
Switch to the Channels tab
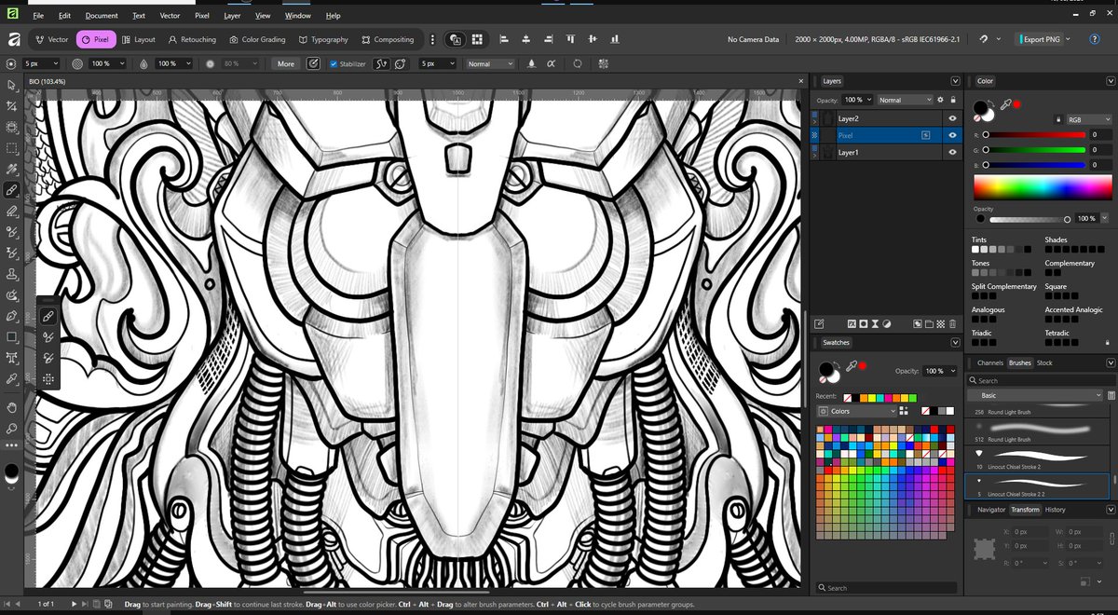990,362
